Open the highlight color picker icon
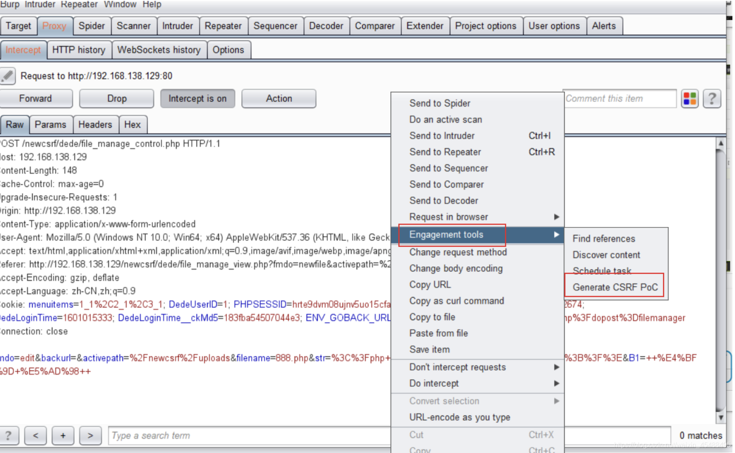Image resolution: width=735 pixels, height=453 pixels. 689,99
